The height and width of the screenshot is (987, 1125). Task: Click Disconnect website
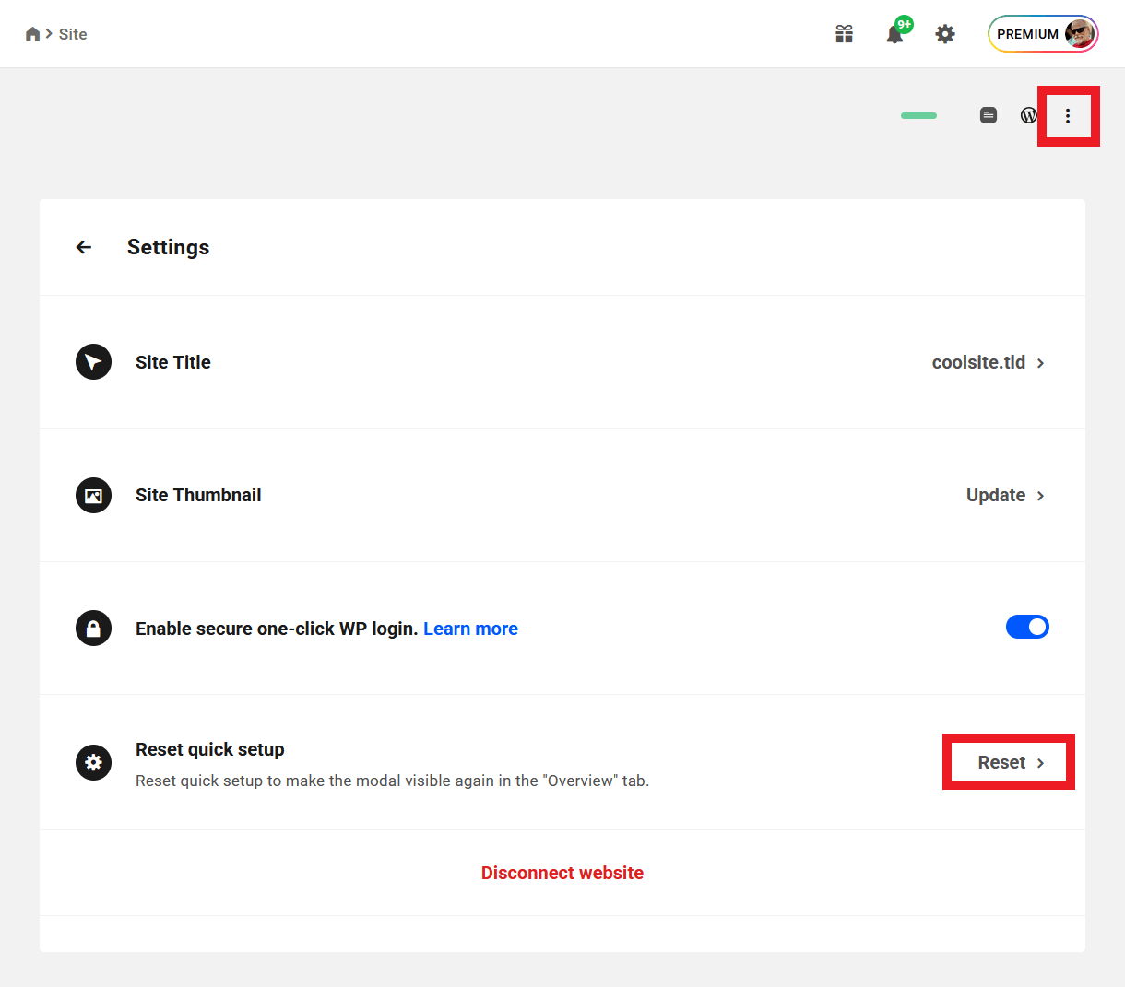[x=562, y=873]
